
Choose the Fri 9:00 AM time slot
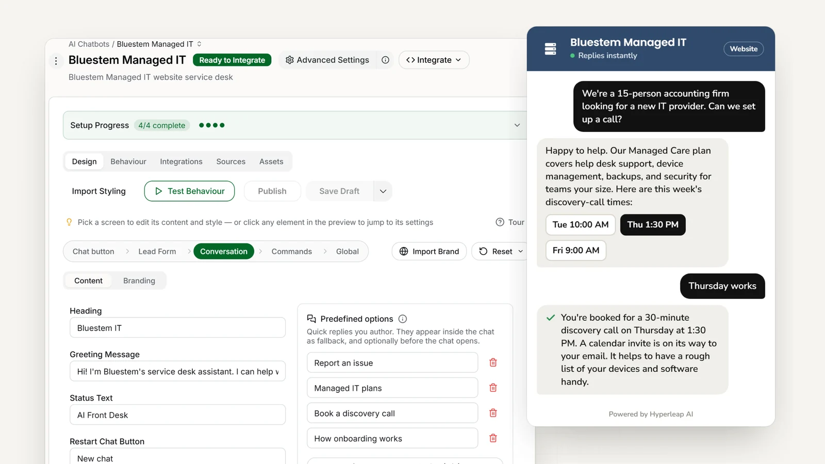click(x=576, y=251)
